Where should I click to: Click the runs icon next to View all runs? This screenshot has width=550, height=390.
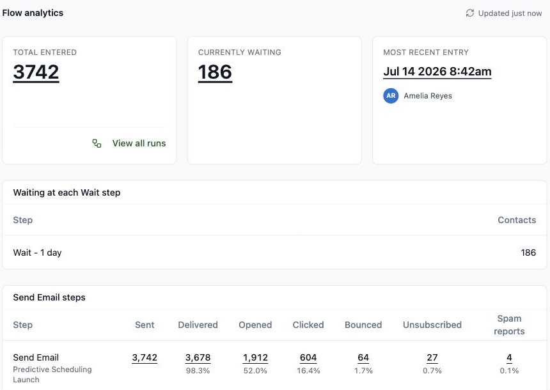[97, 143]
